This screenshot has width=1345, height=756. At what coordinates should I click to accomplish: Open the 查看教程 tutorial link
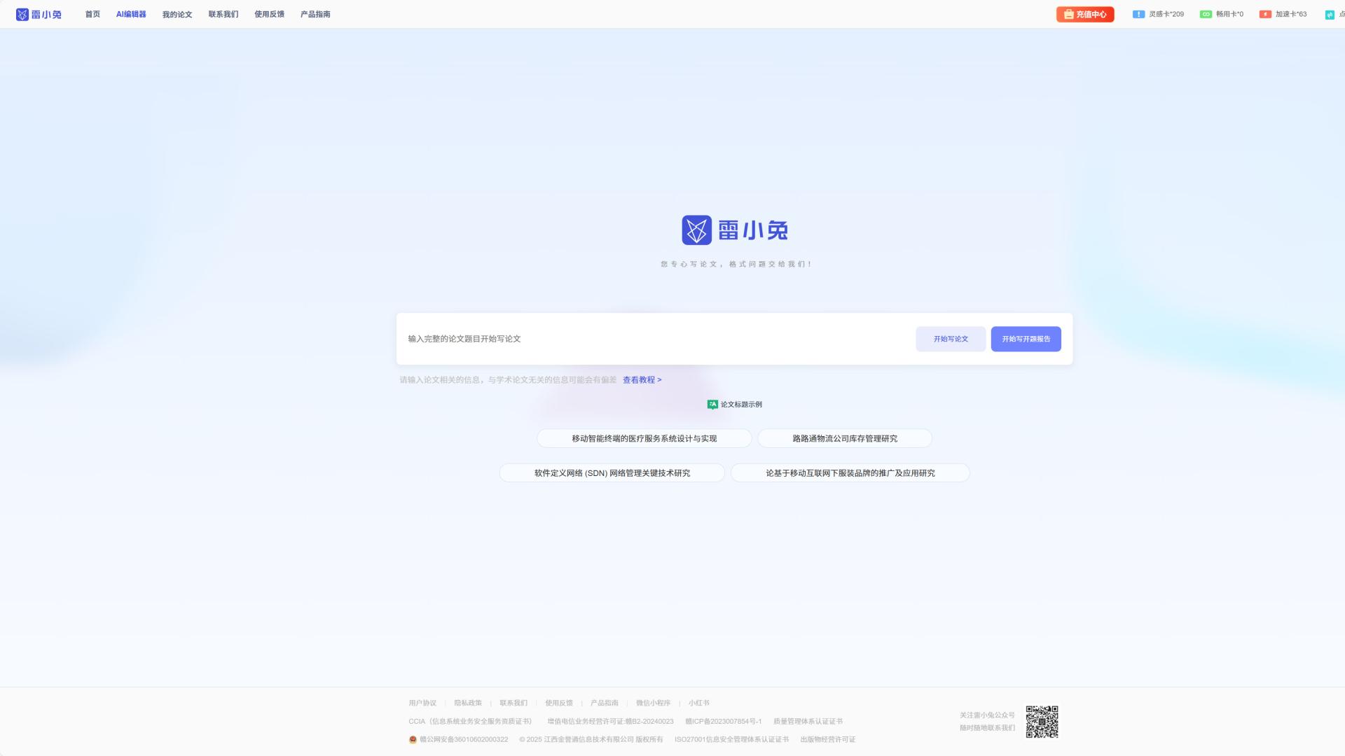(x=641, y=379)
